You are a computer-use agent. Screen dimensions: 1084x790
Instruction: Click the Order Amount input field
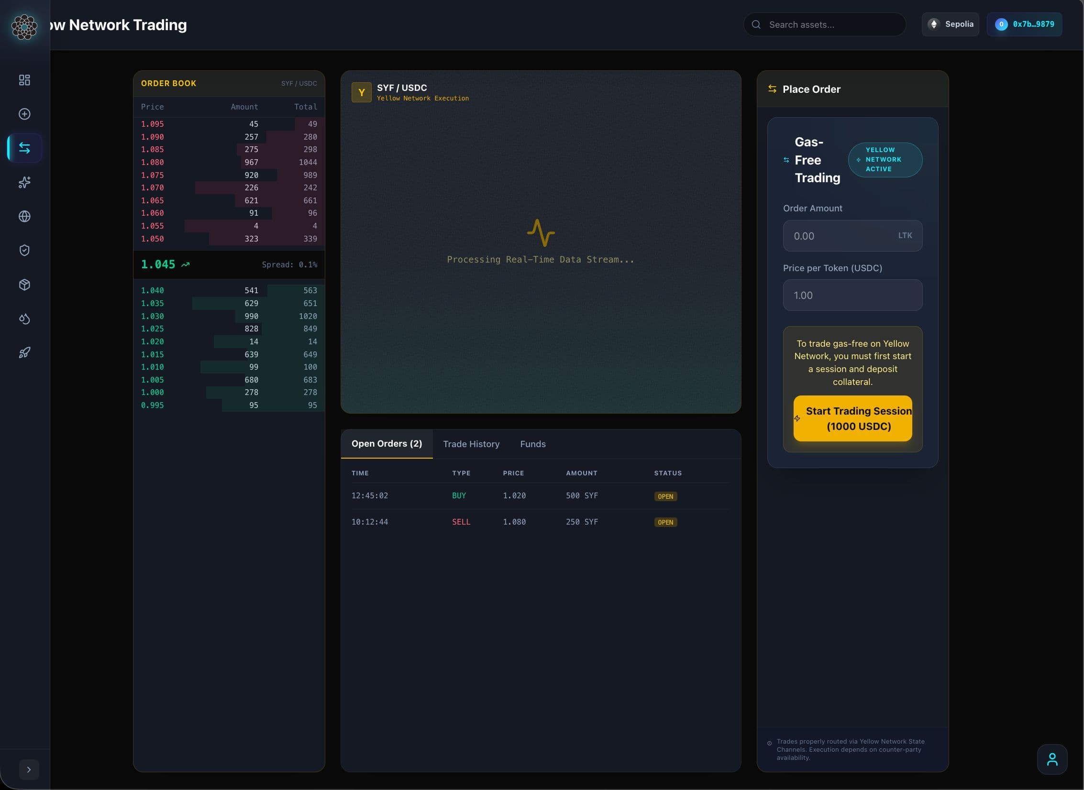[x=852, y=236]
